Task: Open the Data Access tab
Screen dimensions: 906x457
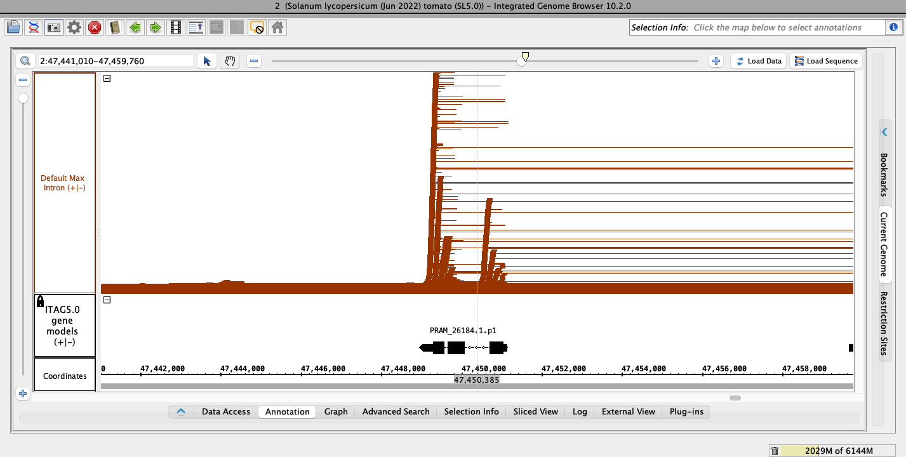Action: click(226, 411)
